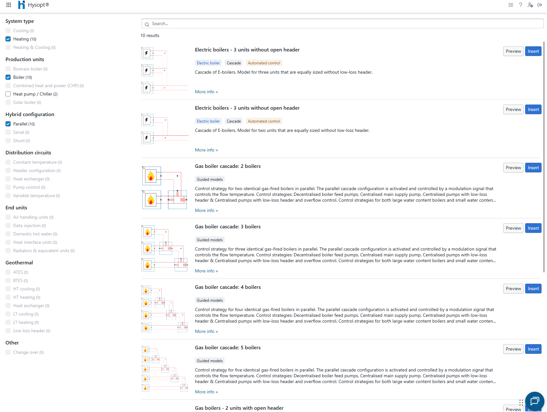Insert Gas boiler cascade: 3 boilers
Screen dimensions: 547x412
point(533,228)
